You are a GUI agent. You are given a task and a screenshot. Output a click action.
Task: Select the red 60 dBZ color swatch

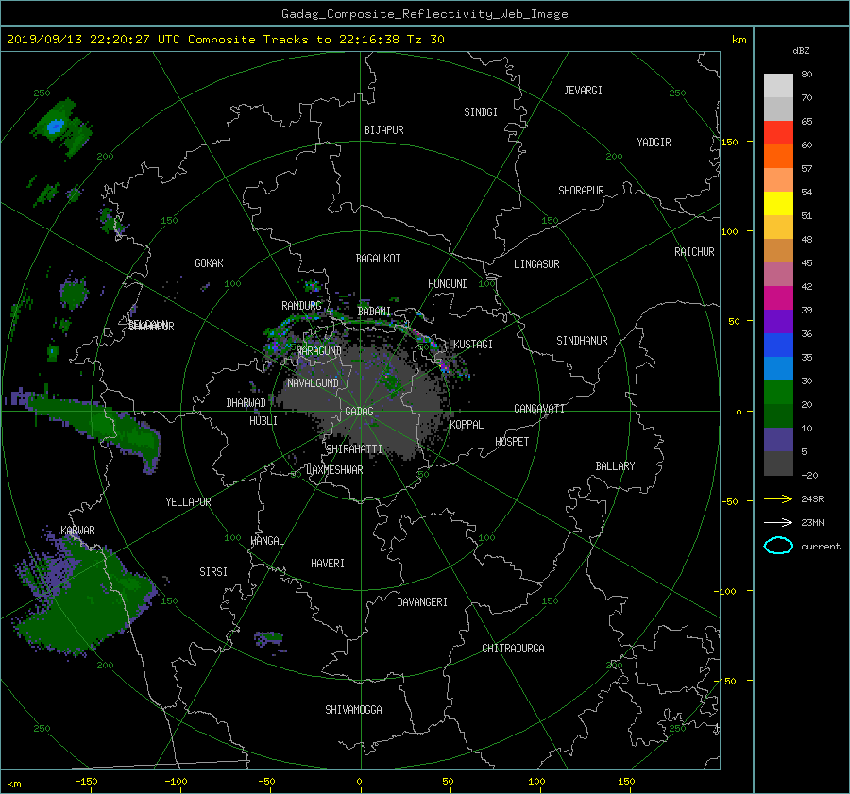click(x=778, y=133)
